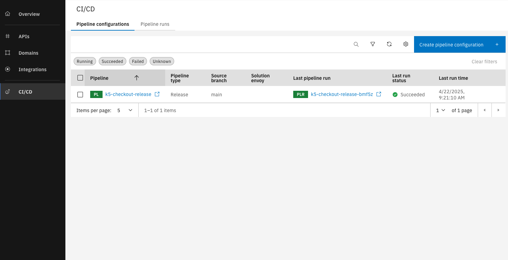
Task: Open table settings gear icon
Action: coord(406,44)
